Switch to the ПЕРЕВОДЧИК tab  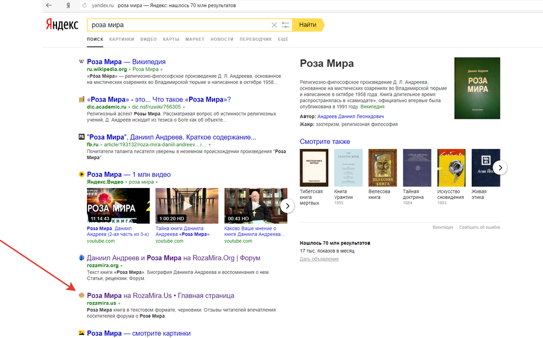255,39
